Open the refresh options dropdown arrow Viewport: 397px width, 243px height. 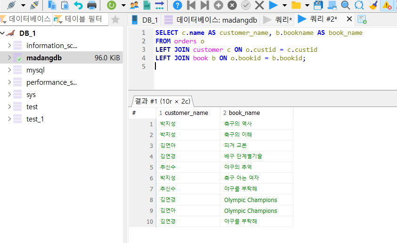123,5
